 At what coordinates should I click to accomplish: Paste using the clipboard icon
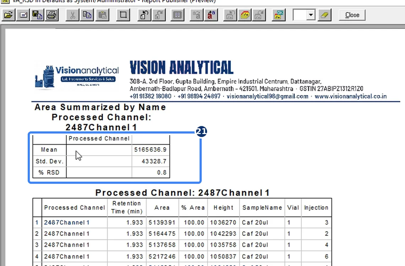(102, 15)
